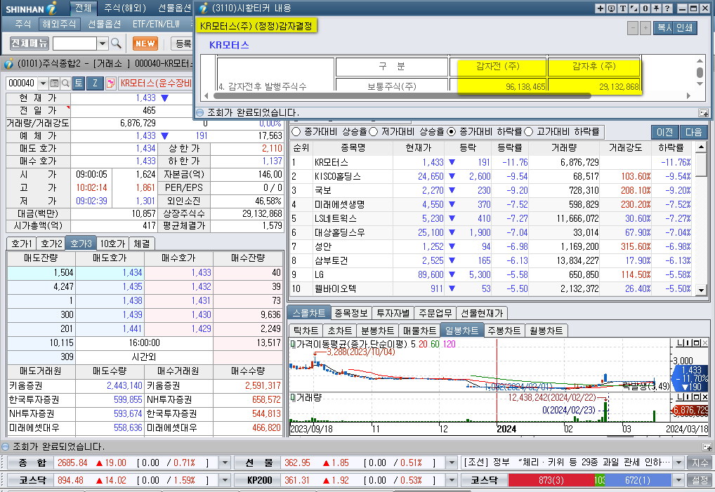Click the ticker window horizontal scrollbar thumb

click(x=402, y=95)
